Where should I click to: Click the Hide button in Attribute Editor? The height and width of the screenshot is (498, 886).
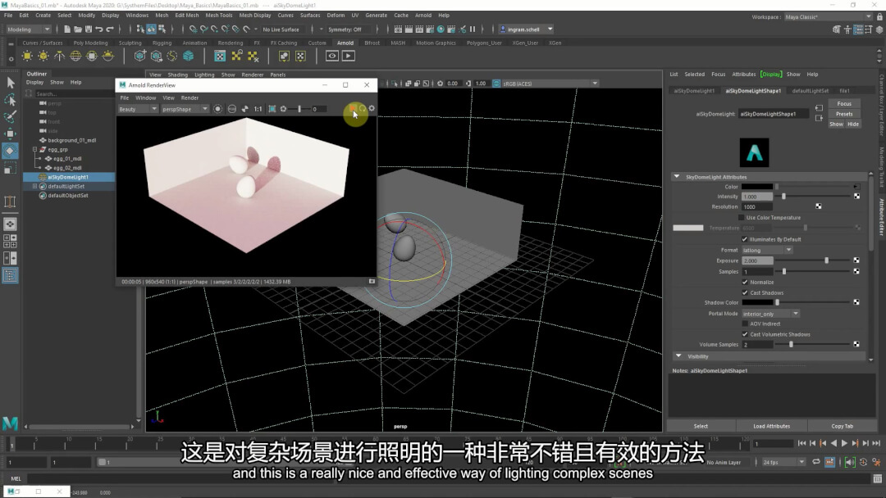tap(853, 124)
